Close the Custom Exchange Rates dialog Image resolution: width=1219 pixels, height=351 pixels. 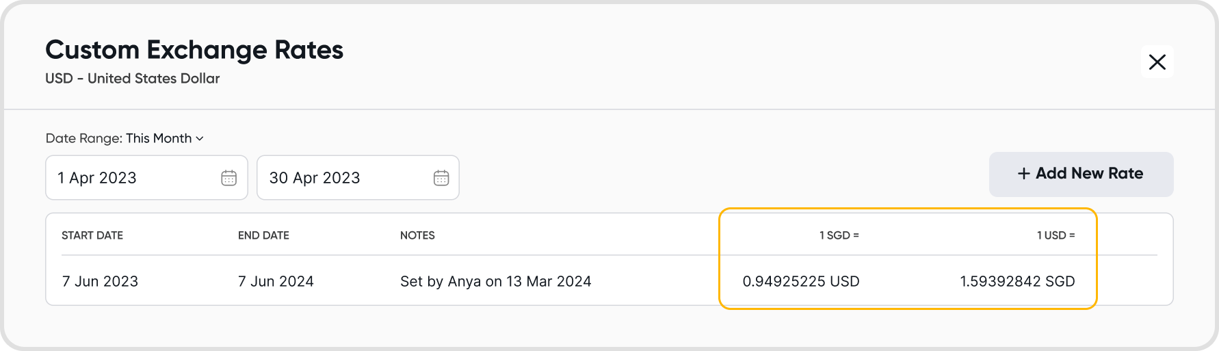(x=1157, y=62)
